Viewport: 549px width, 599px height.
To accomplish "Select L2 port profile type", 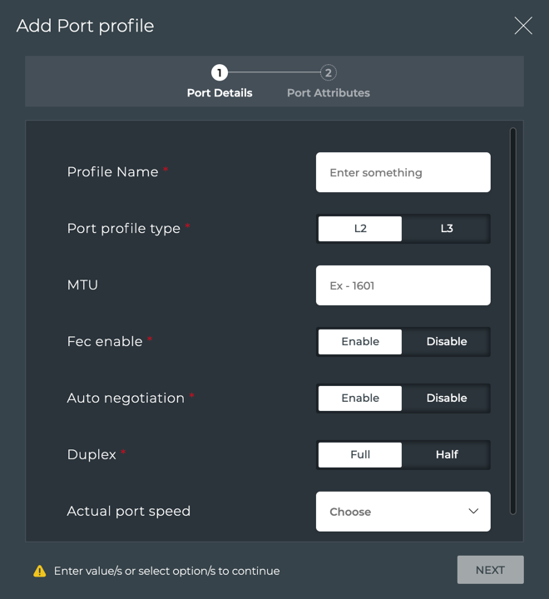I will pos(360,229).
